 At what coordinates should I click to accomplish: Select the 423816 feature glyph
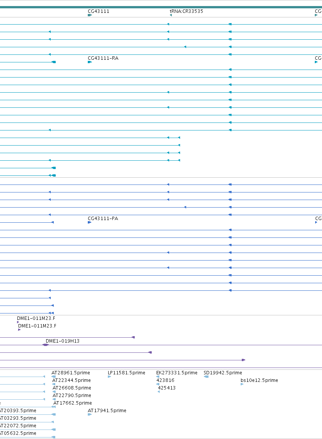click(x=158, y=385)
